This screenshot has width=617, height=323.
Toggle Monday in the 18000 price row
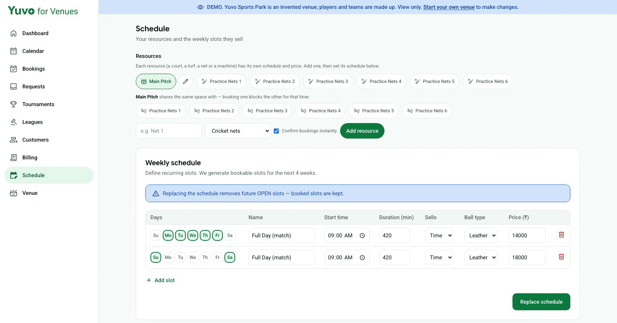click(x=168, y=257)
